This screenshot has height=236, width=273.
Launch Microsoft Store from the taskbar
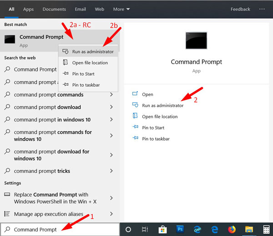162,230
